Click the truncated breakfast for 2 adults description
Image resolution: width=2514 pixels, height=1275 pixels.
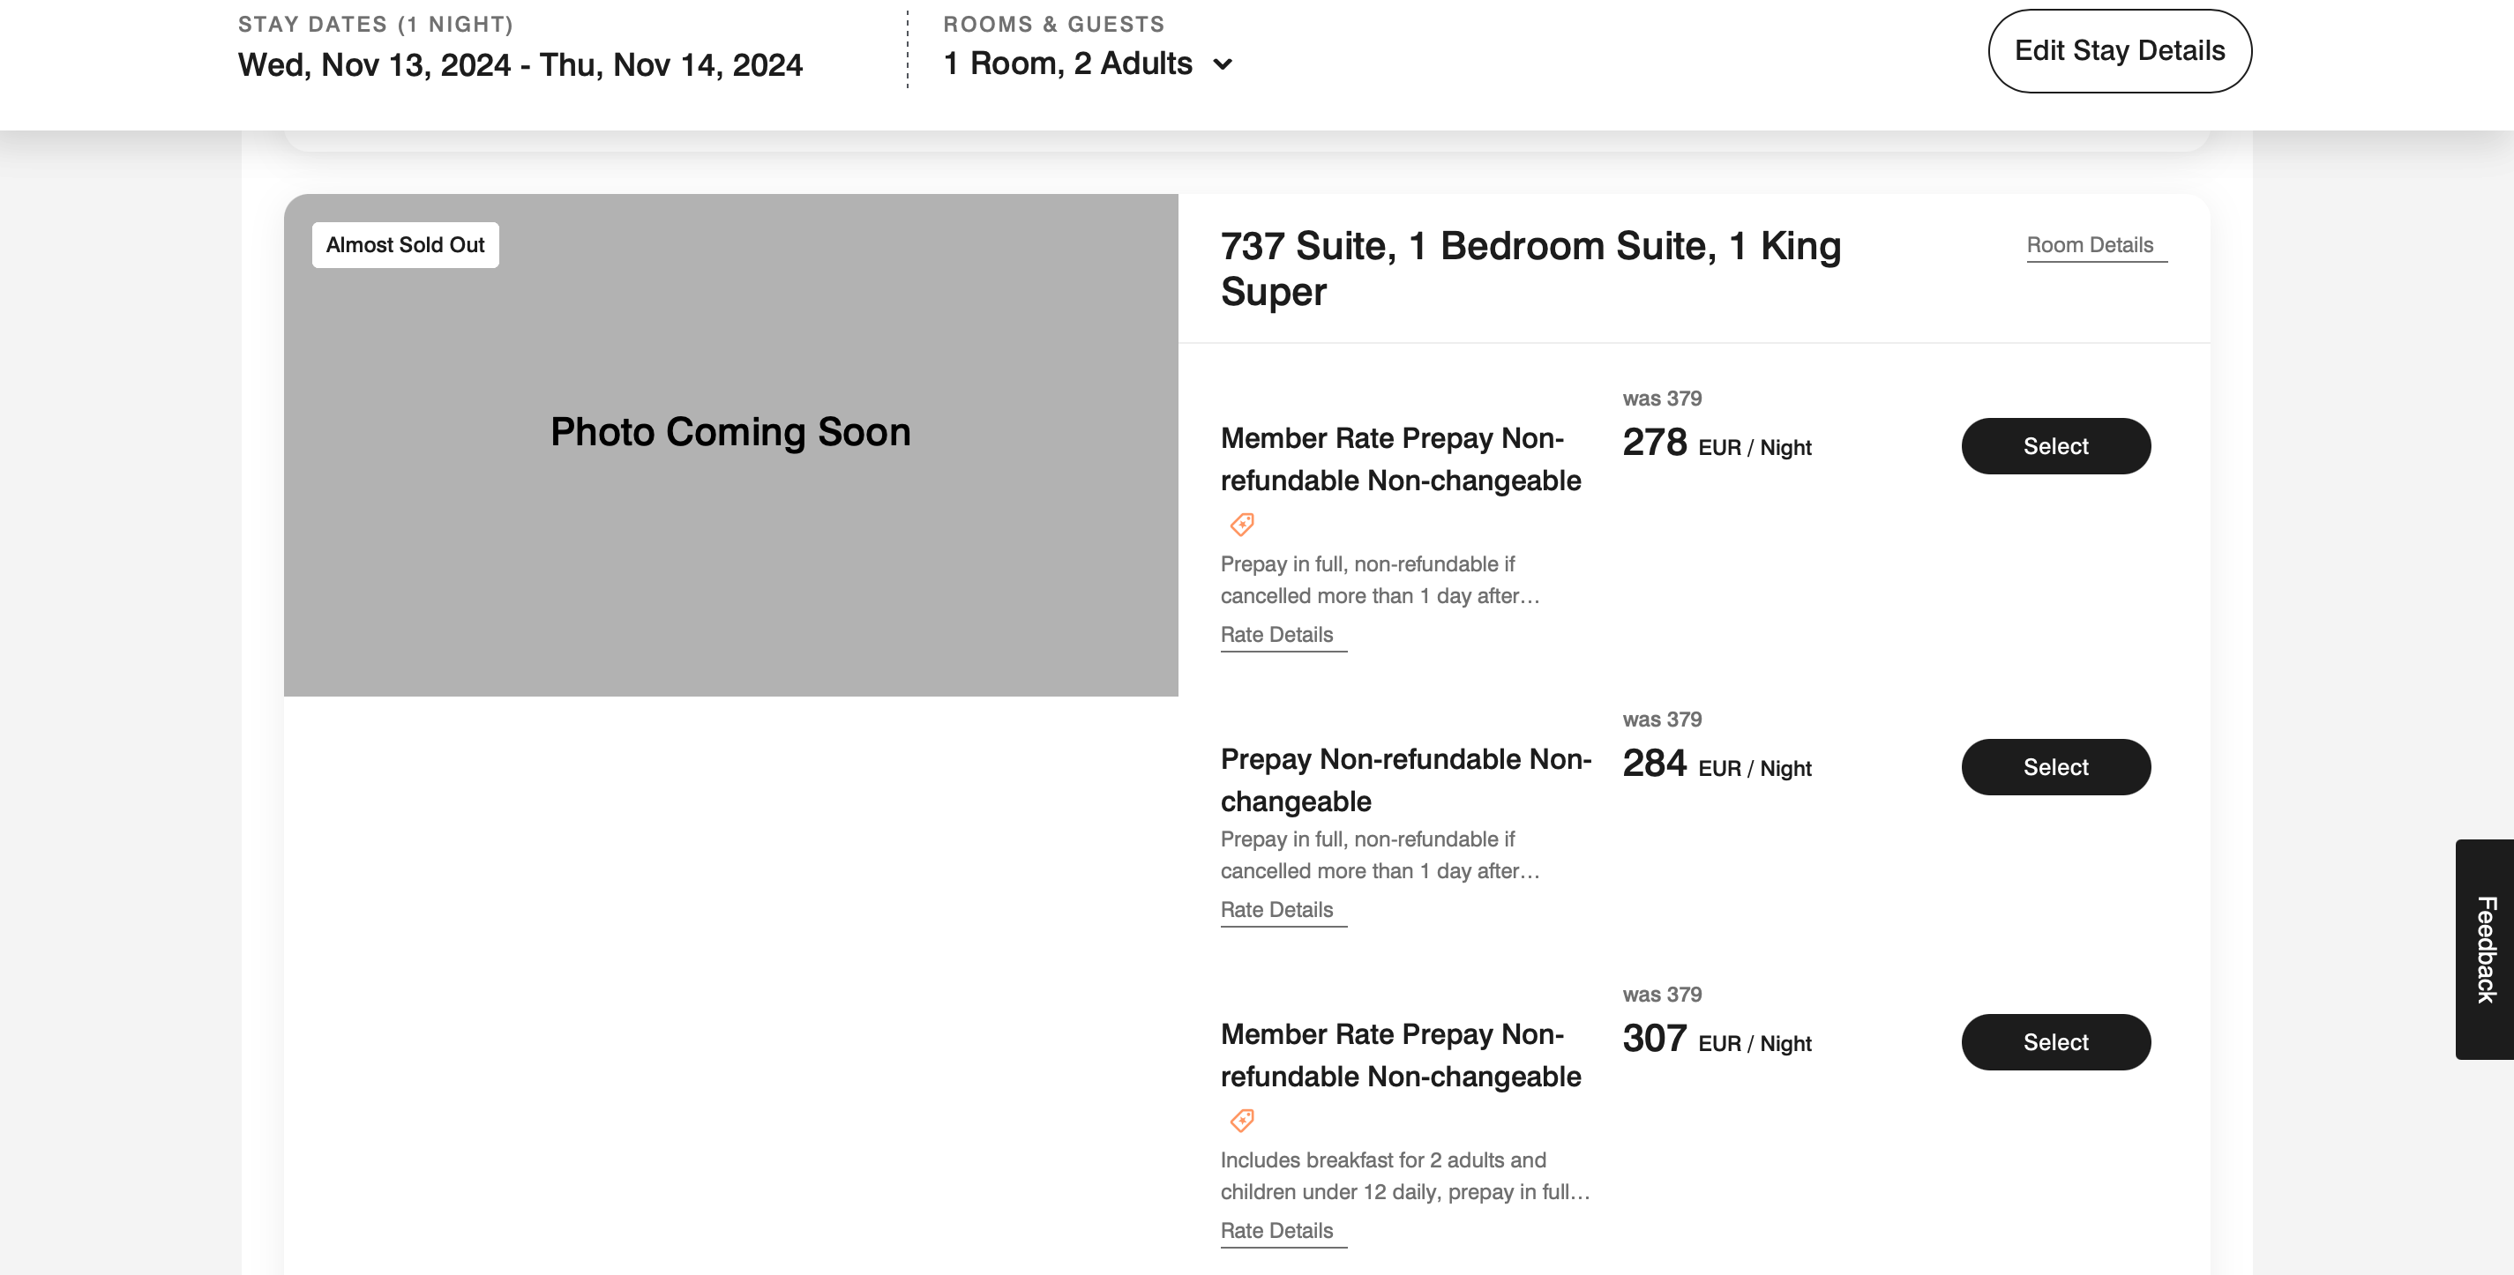(x=1403, y=1175)
